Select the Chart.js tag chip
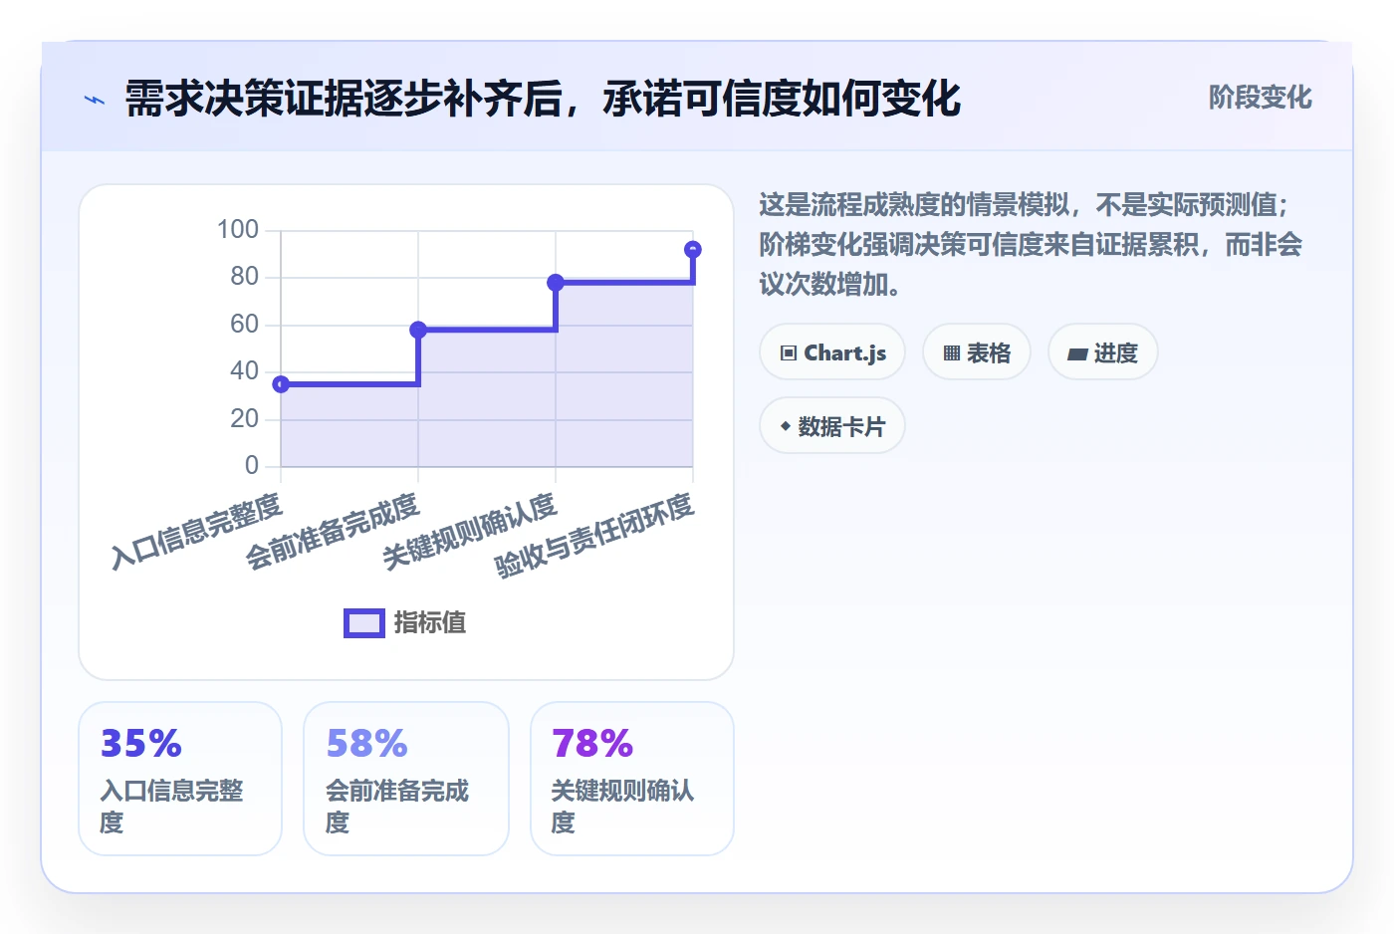 pos(832,352)
